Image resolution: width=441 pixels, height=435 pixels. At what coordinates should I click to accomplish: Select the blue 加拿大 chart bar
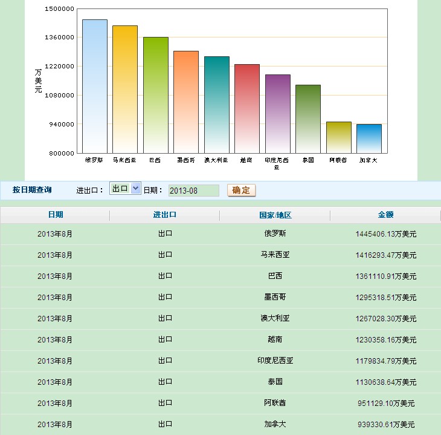(369, 139)
